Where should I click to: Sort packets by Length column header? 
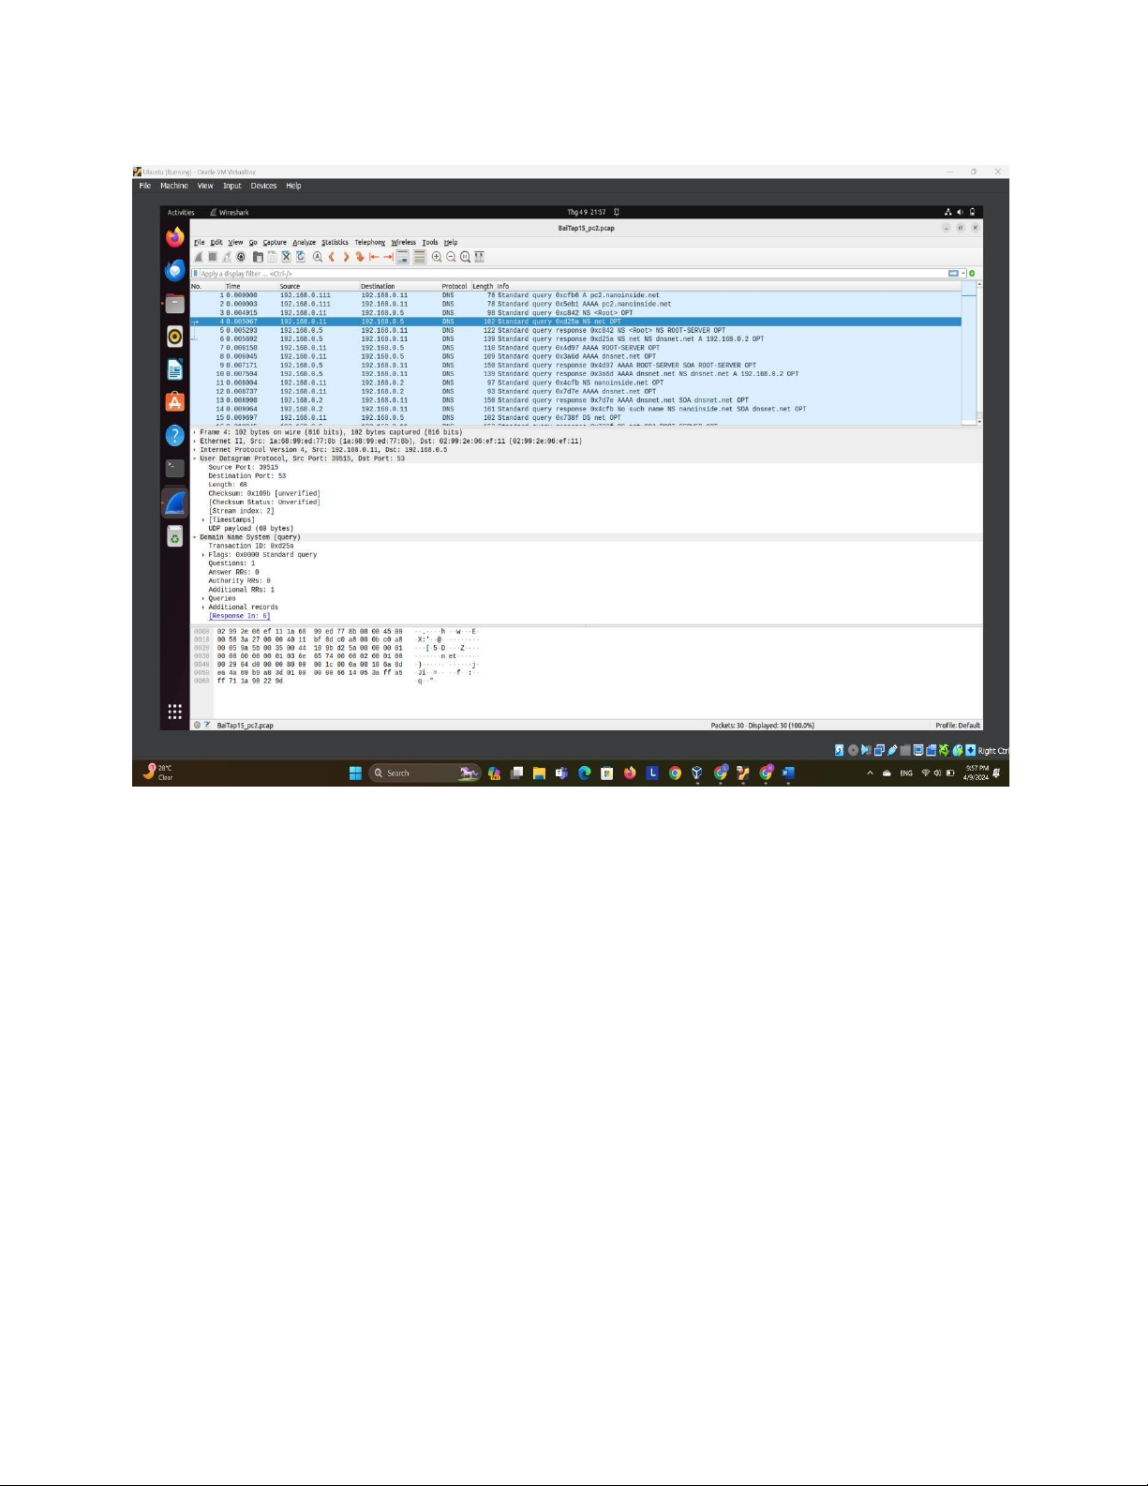[x=482, y=286]
